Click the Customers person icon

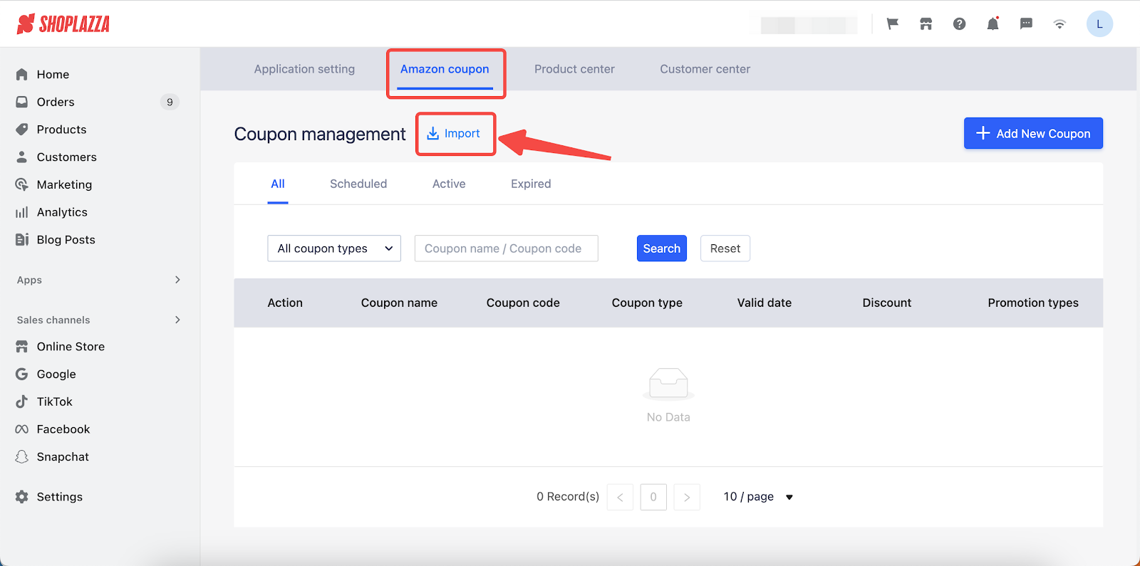[22, 157]
